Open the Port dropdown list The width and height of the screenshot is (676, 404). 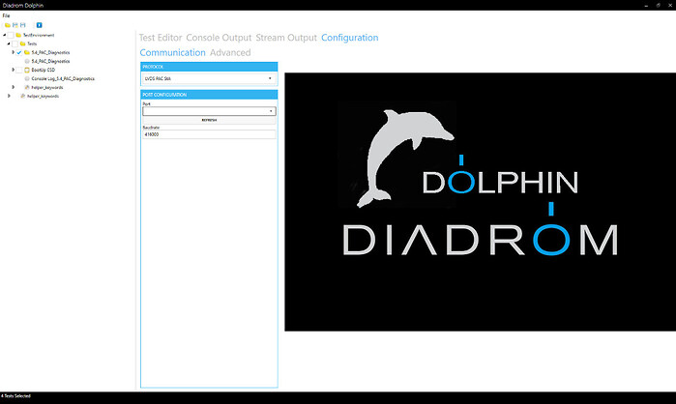pos(209,111)
